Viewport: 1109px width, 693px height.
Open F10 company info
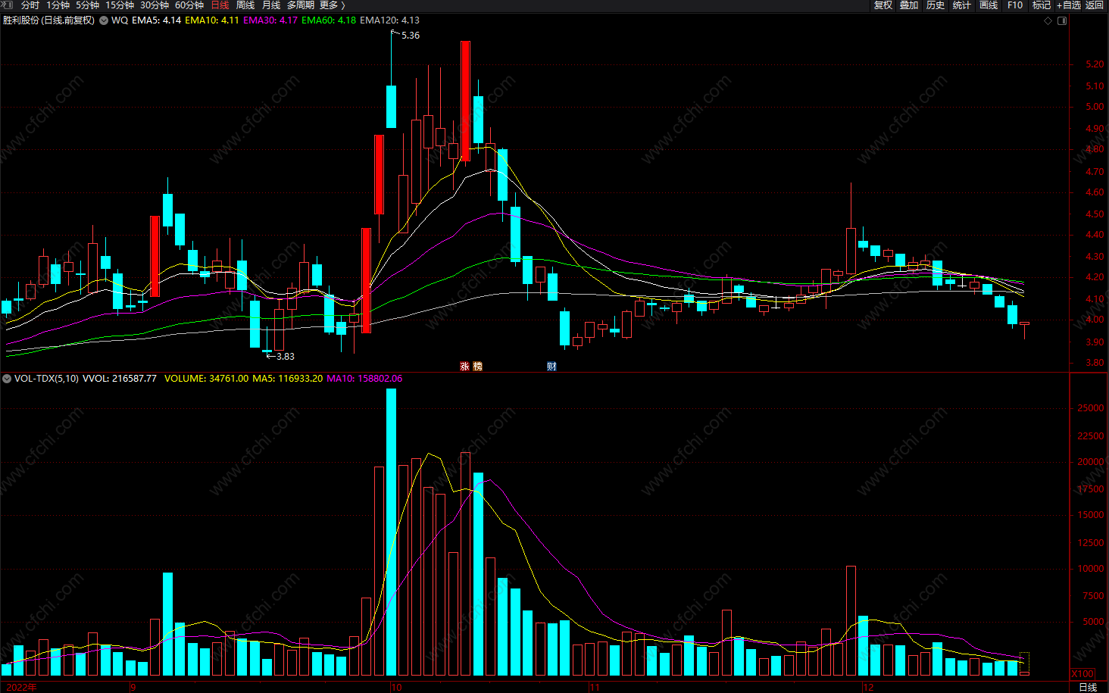(1015, 5)
